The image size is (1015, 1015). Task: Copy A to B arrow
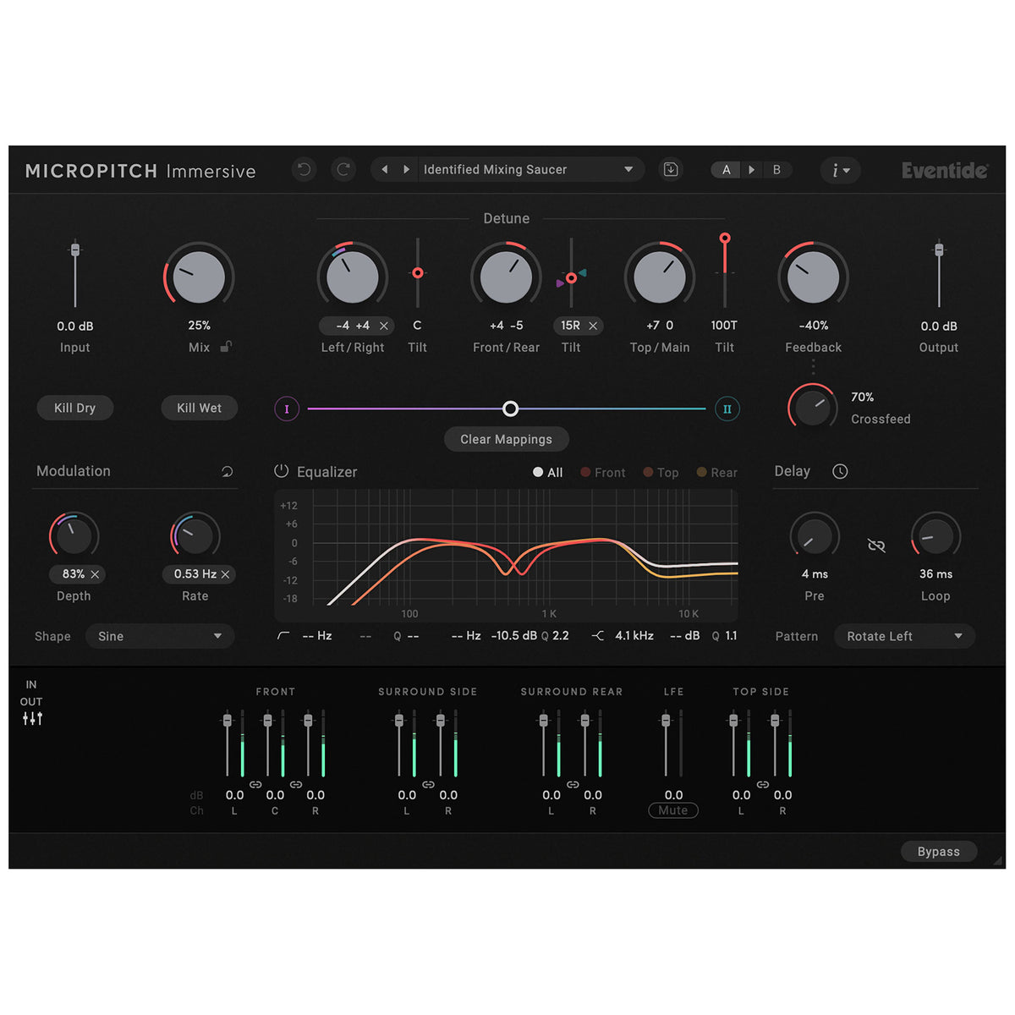click(751, 170)
